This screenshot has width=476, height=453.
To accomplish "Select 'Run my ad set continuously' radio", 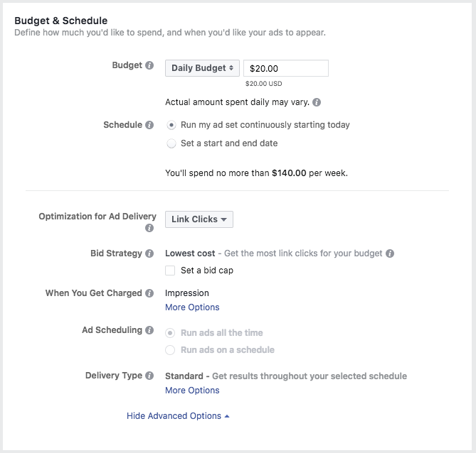I will pyautogui.click(x=171, y=125).
